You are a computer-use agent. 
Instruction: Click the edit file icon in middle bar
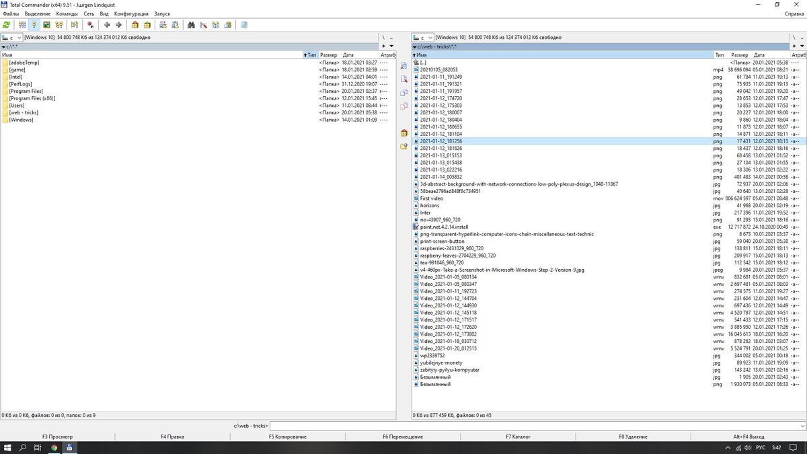click(x=403, y=79)
